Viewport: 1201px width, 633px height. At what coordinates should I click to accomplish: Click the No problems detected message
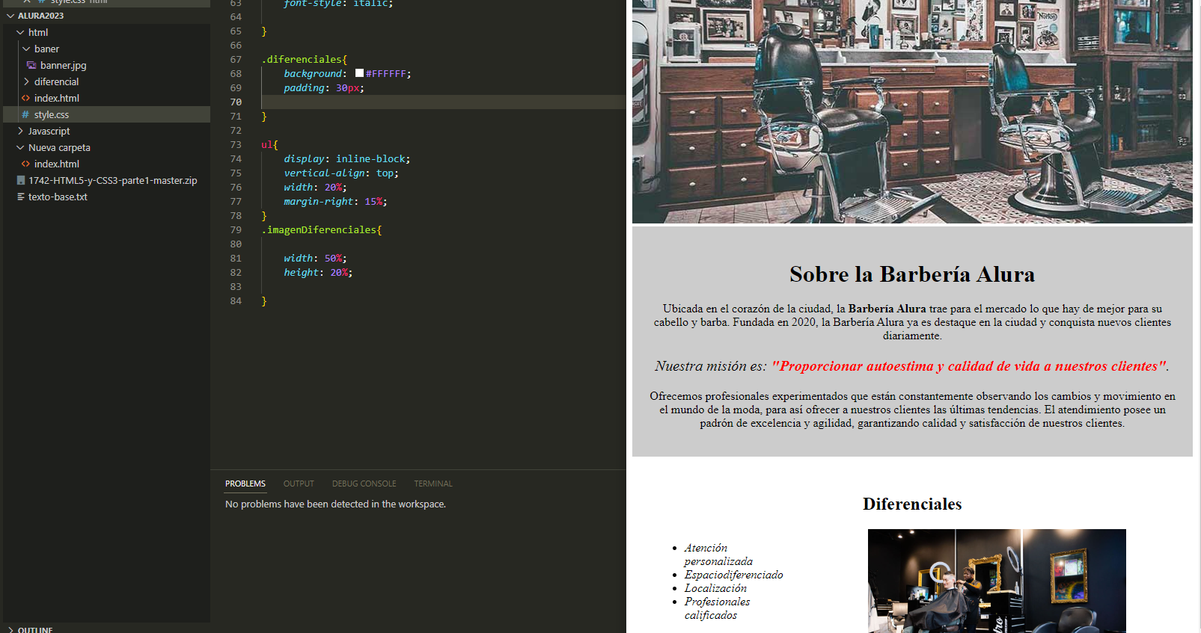[x=335, y=504]
